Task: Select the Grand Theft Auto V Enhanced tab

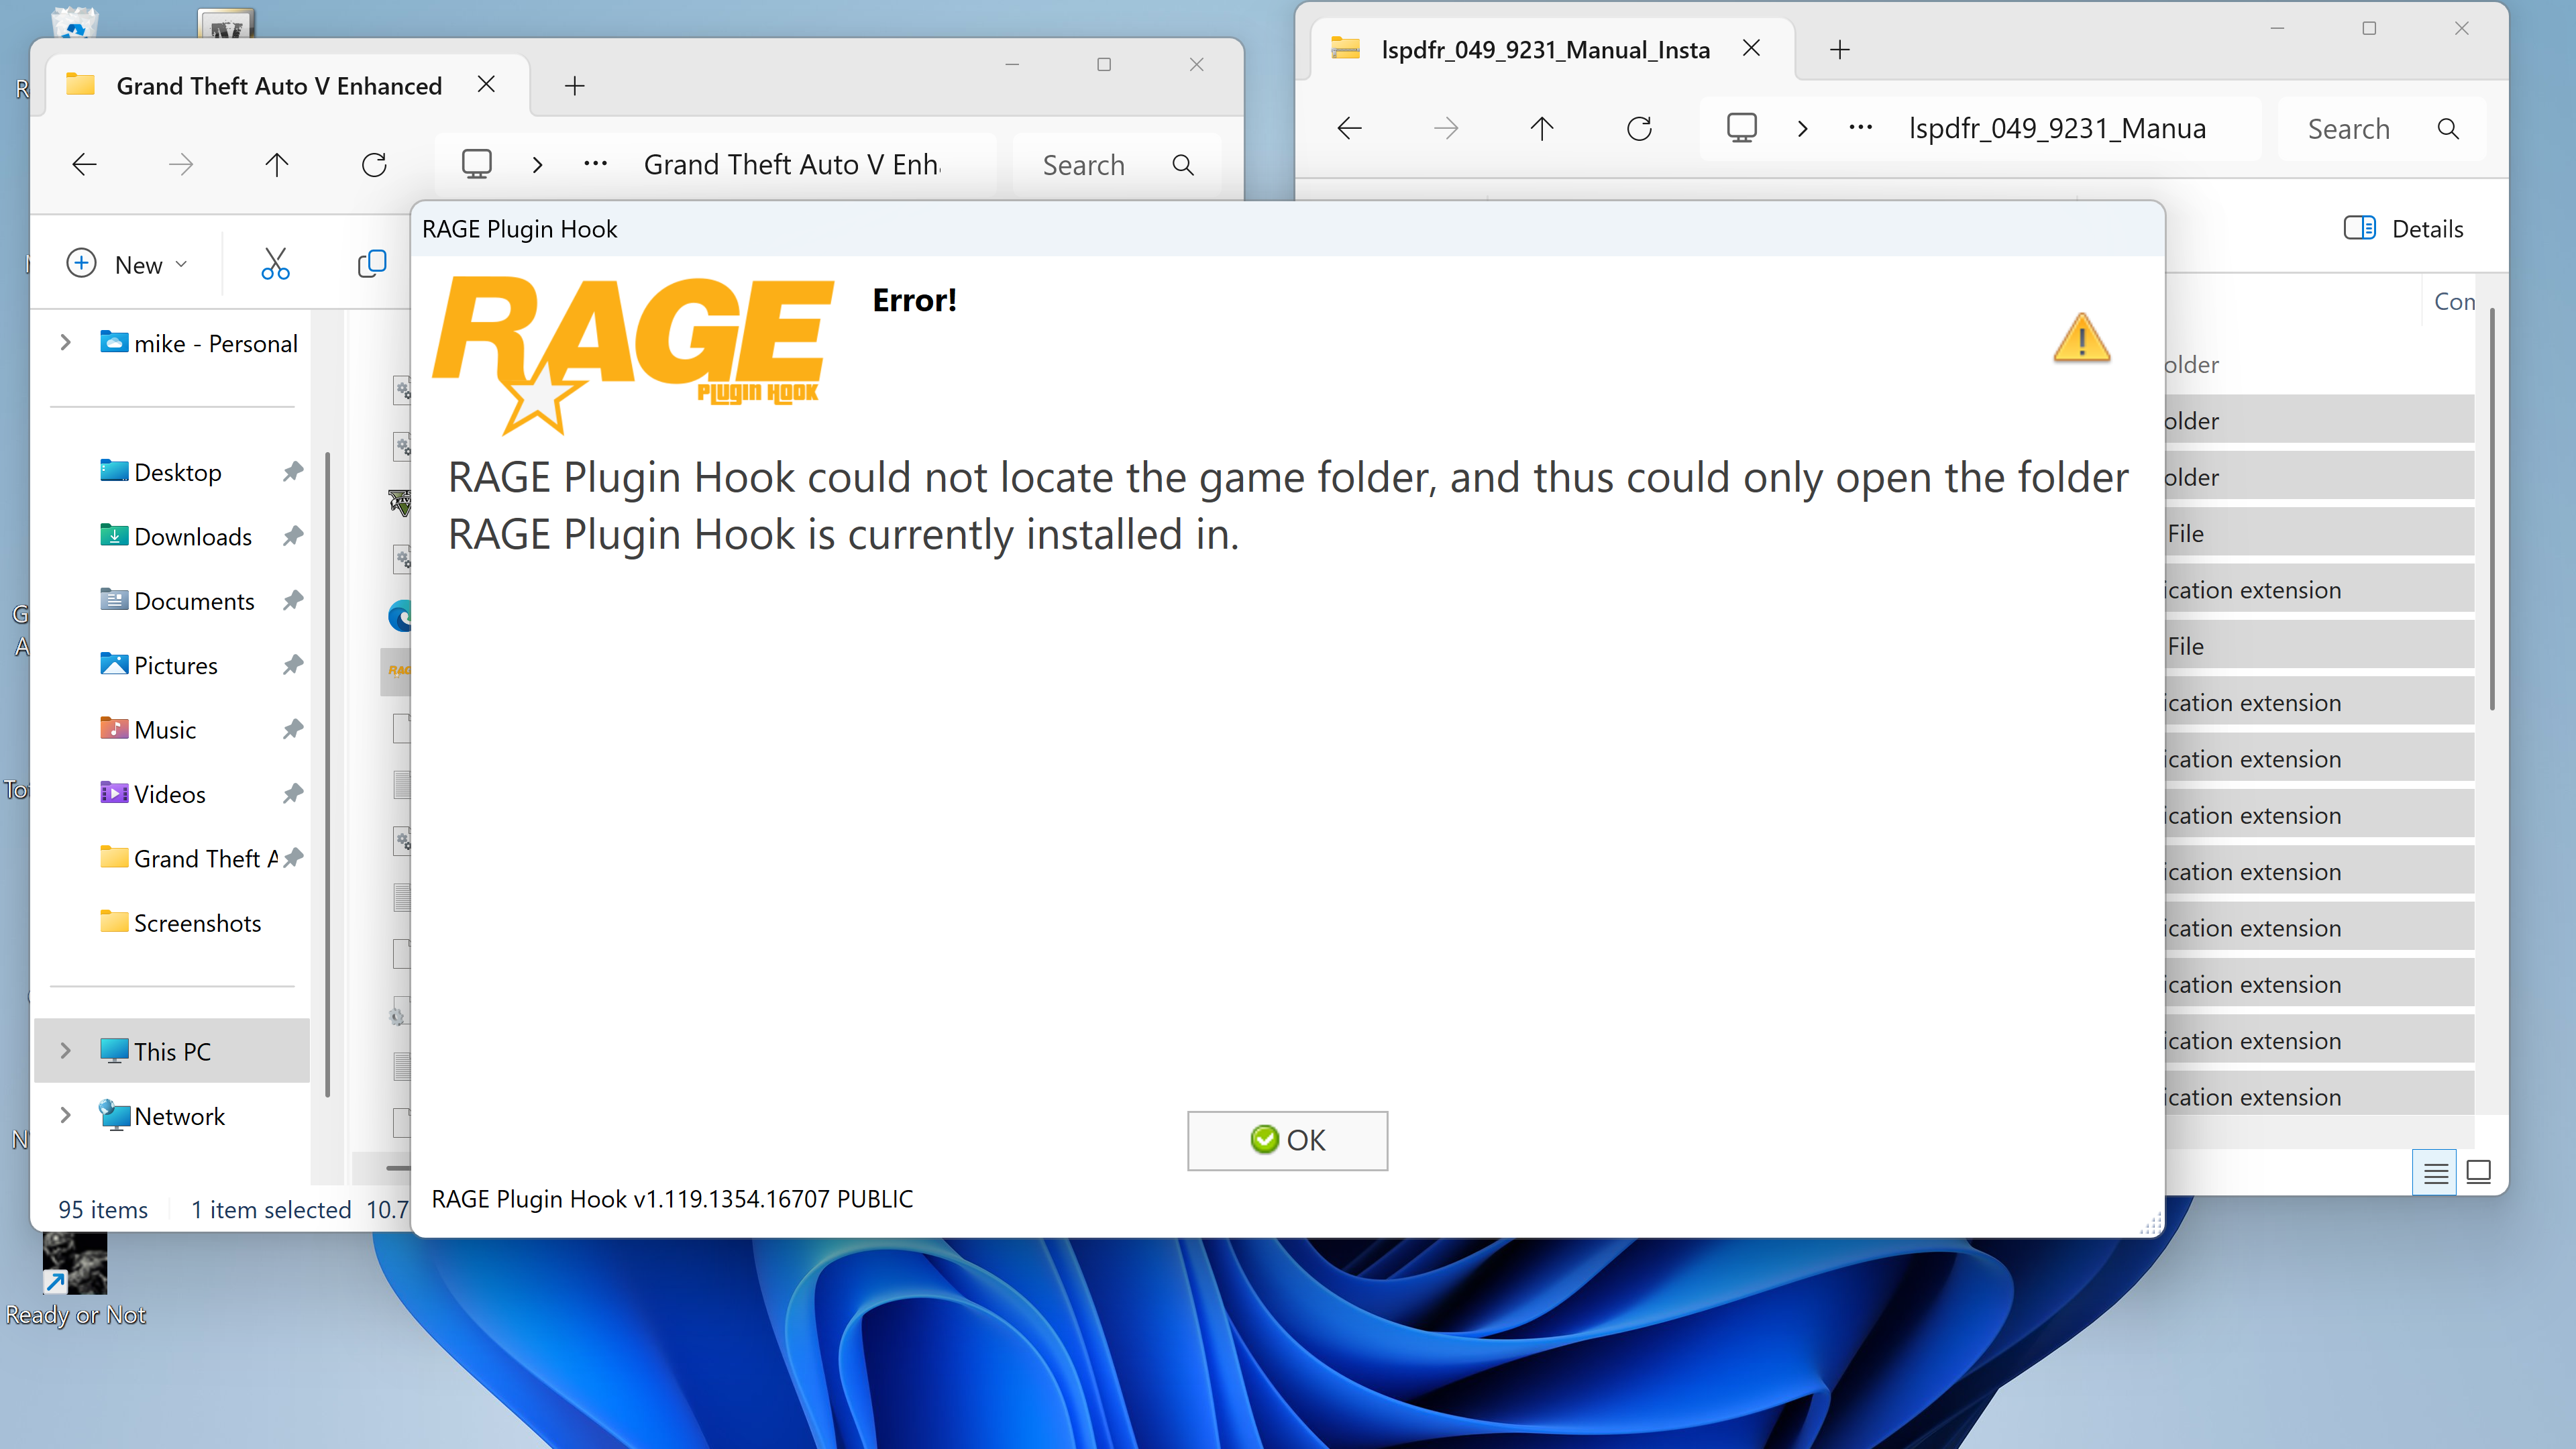Action: pos(278,86)
